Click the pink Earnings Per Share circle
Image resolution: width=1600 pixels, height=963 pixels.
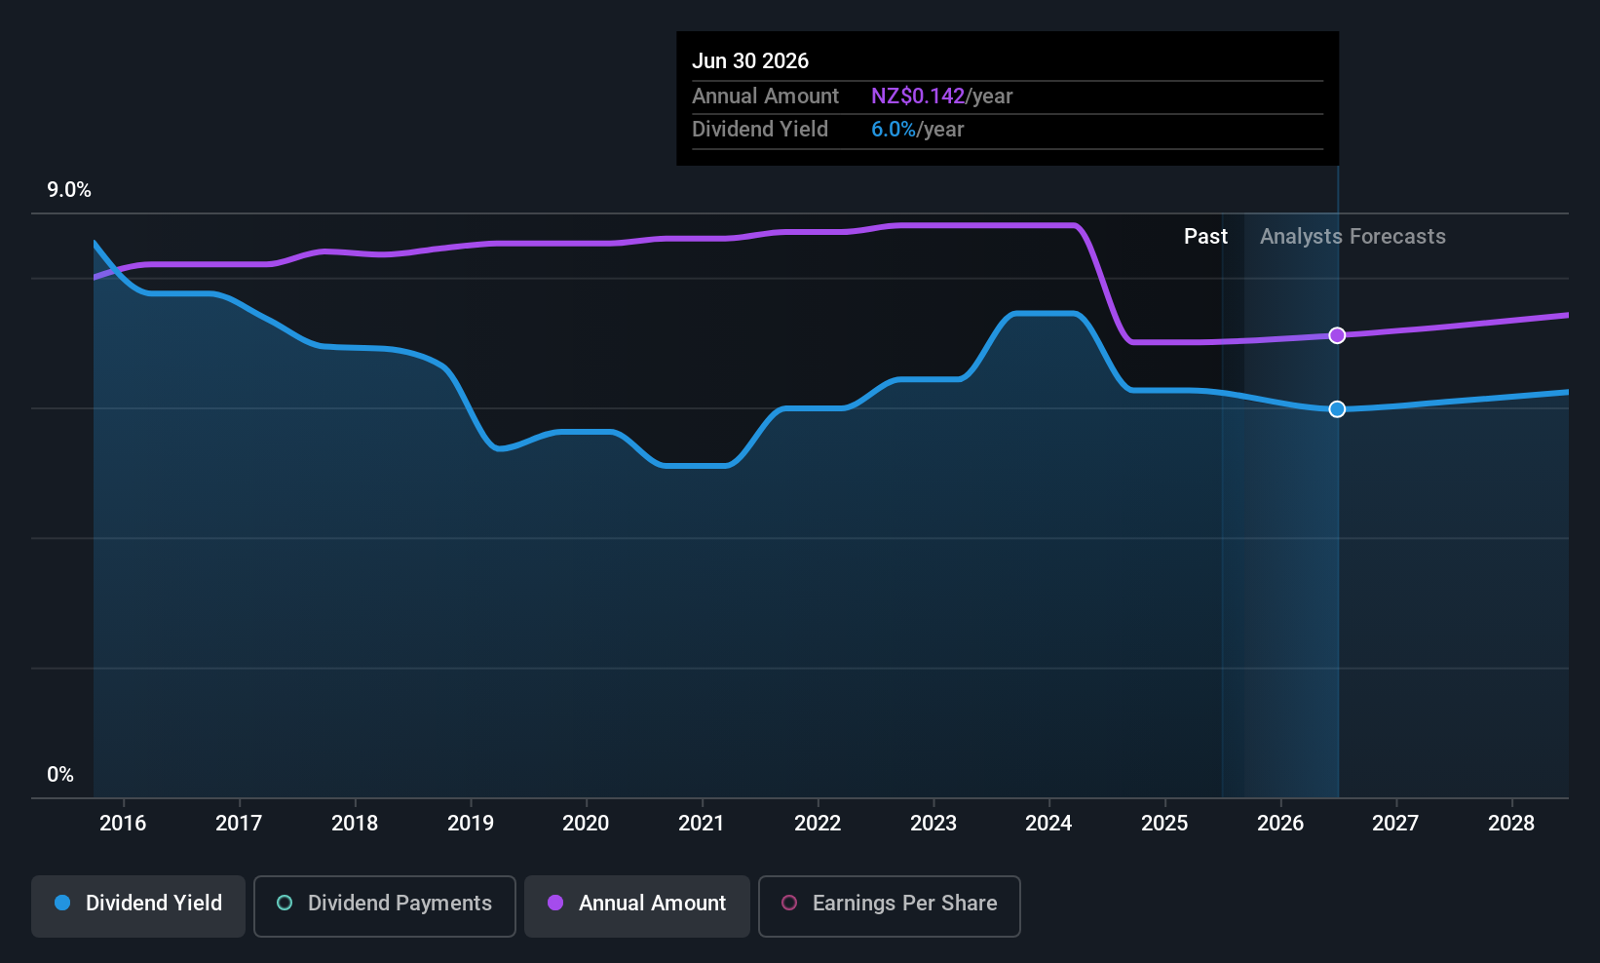coord(789,903)
